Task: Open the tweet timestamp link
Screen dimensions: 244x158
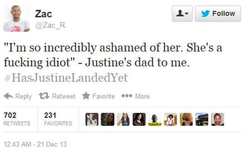Action: 35,144
